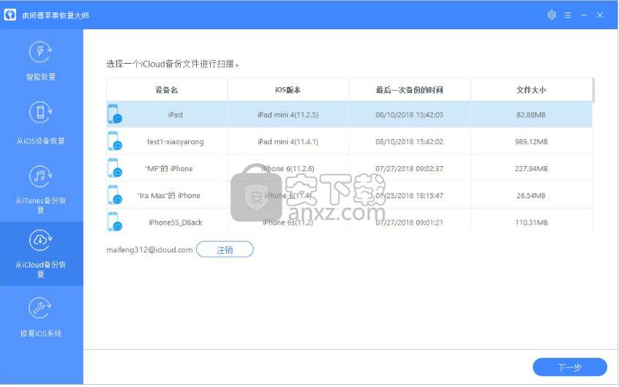Click device icon in "MF"的 iPhone row
619x387 pixels.
[x=115, y=168]
